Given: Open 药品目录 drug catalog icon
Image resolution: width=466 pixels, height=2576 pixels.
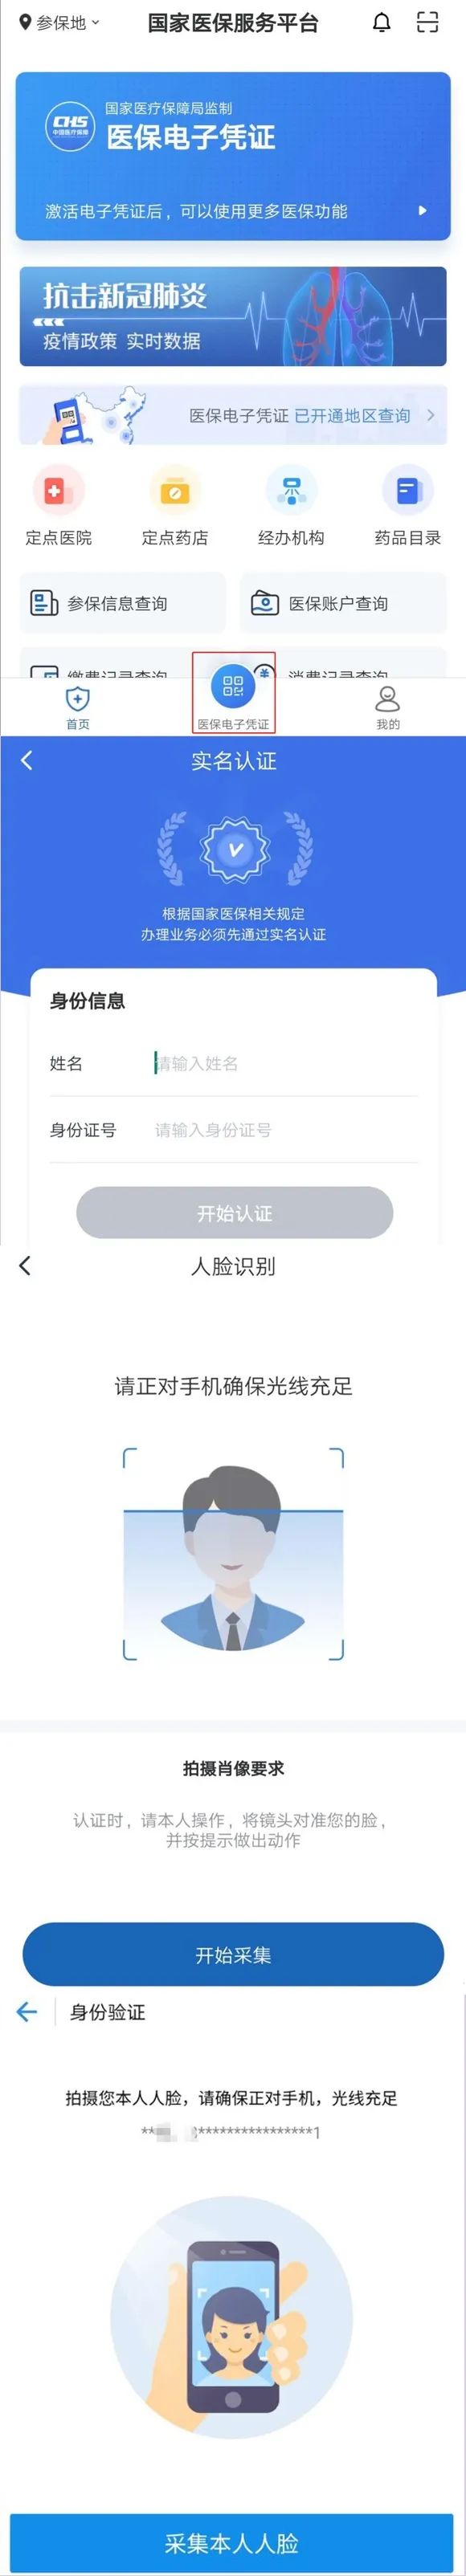Looking at the screenshot, I should pos(408,490).
